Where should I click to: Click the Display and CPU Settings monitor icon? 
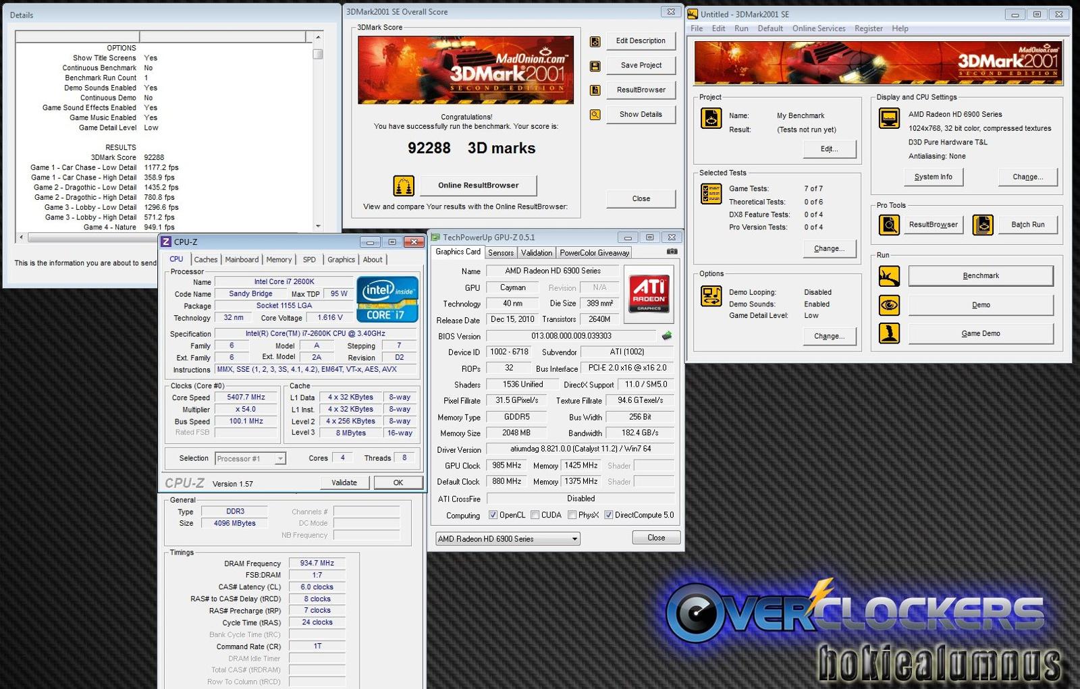click(890, 118)
